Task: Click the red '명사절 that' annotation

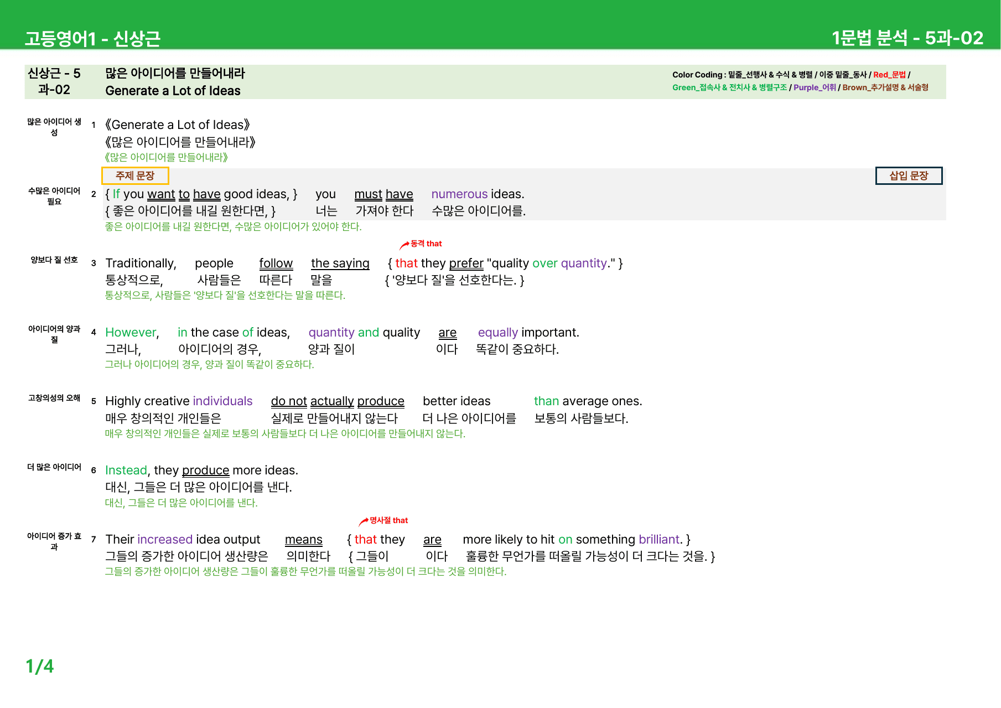Action: [388, 520]
